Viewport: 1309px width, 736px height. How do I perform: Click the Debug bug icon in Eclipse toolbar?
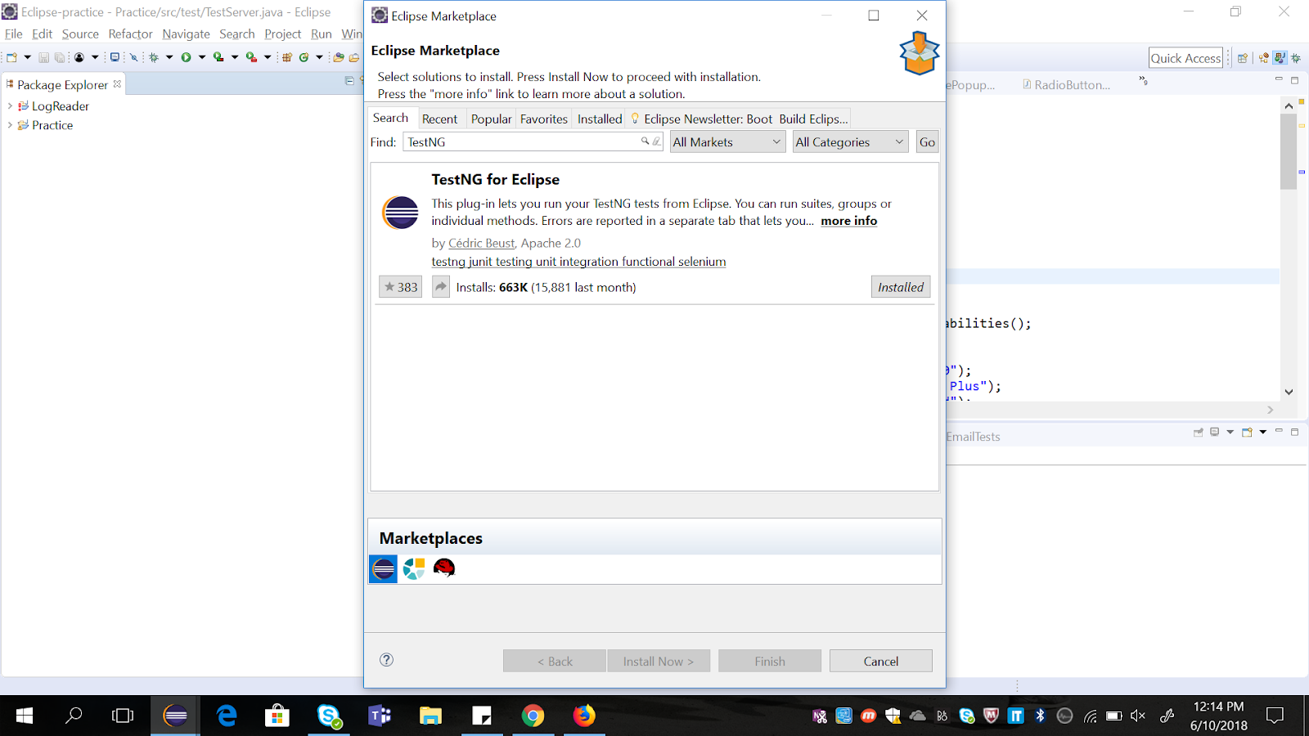[x=153, y=57]
